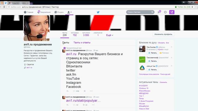Retweet the pinned tweet with 618
This screenshot has width=198, height=111.
pos(76,91)
